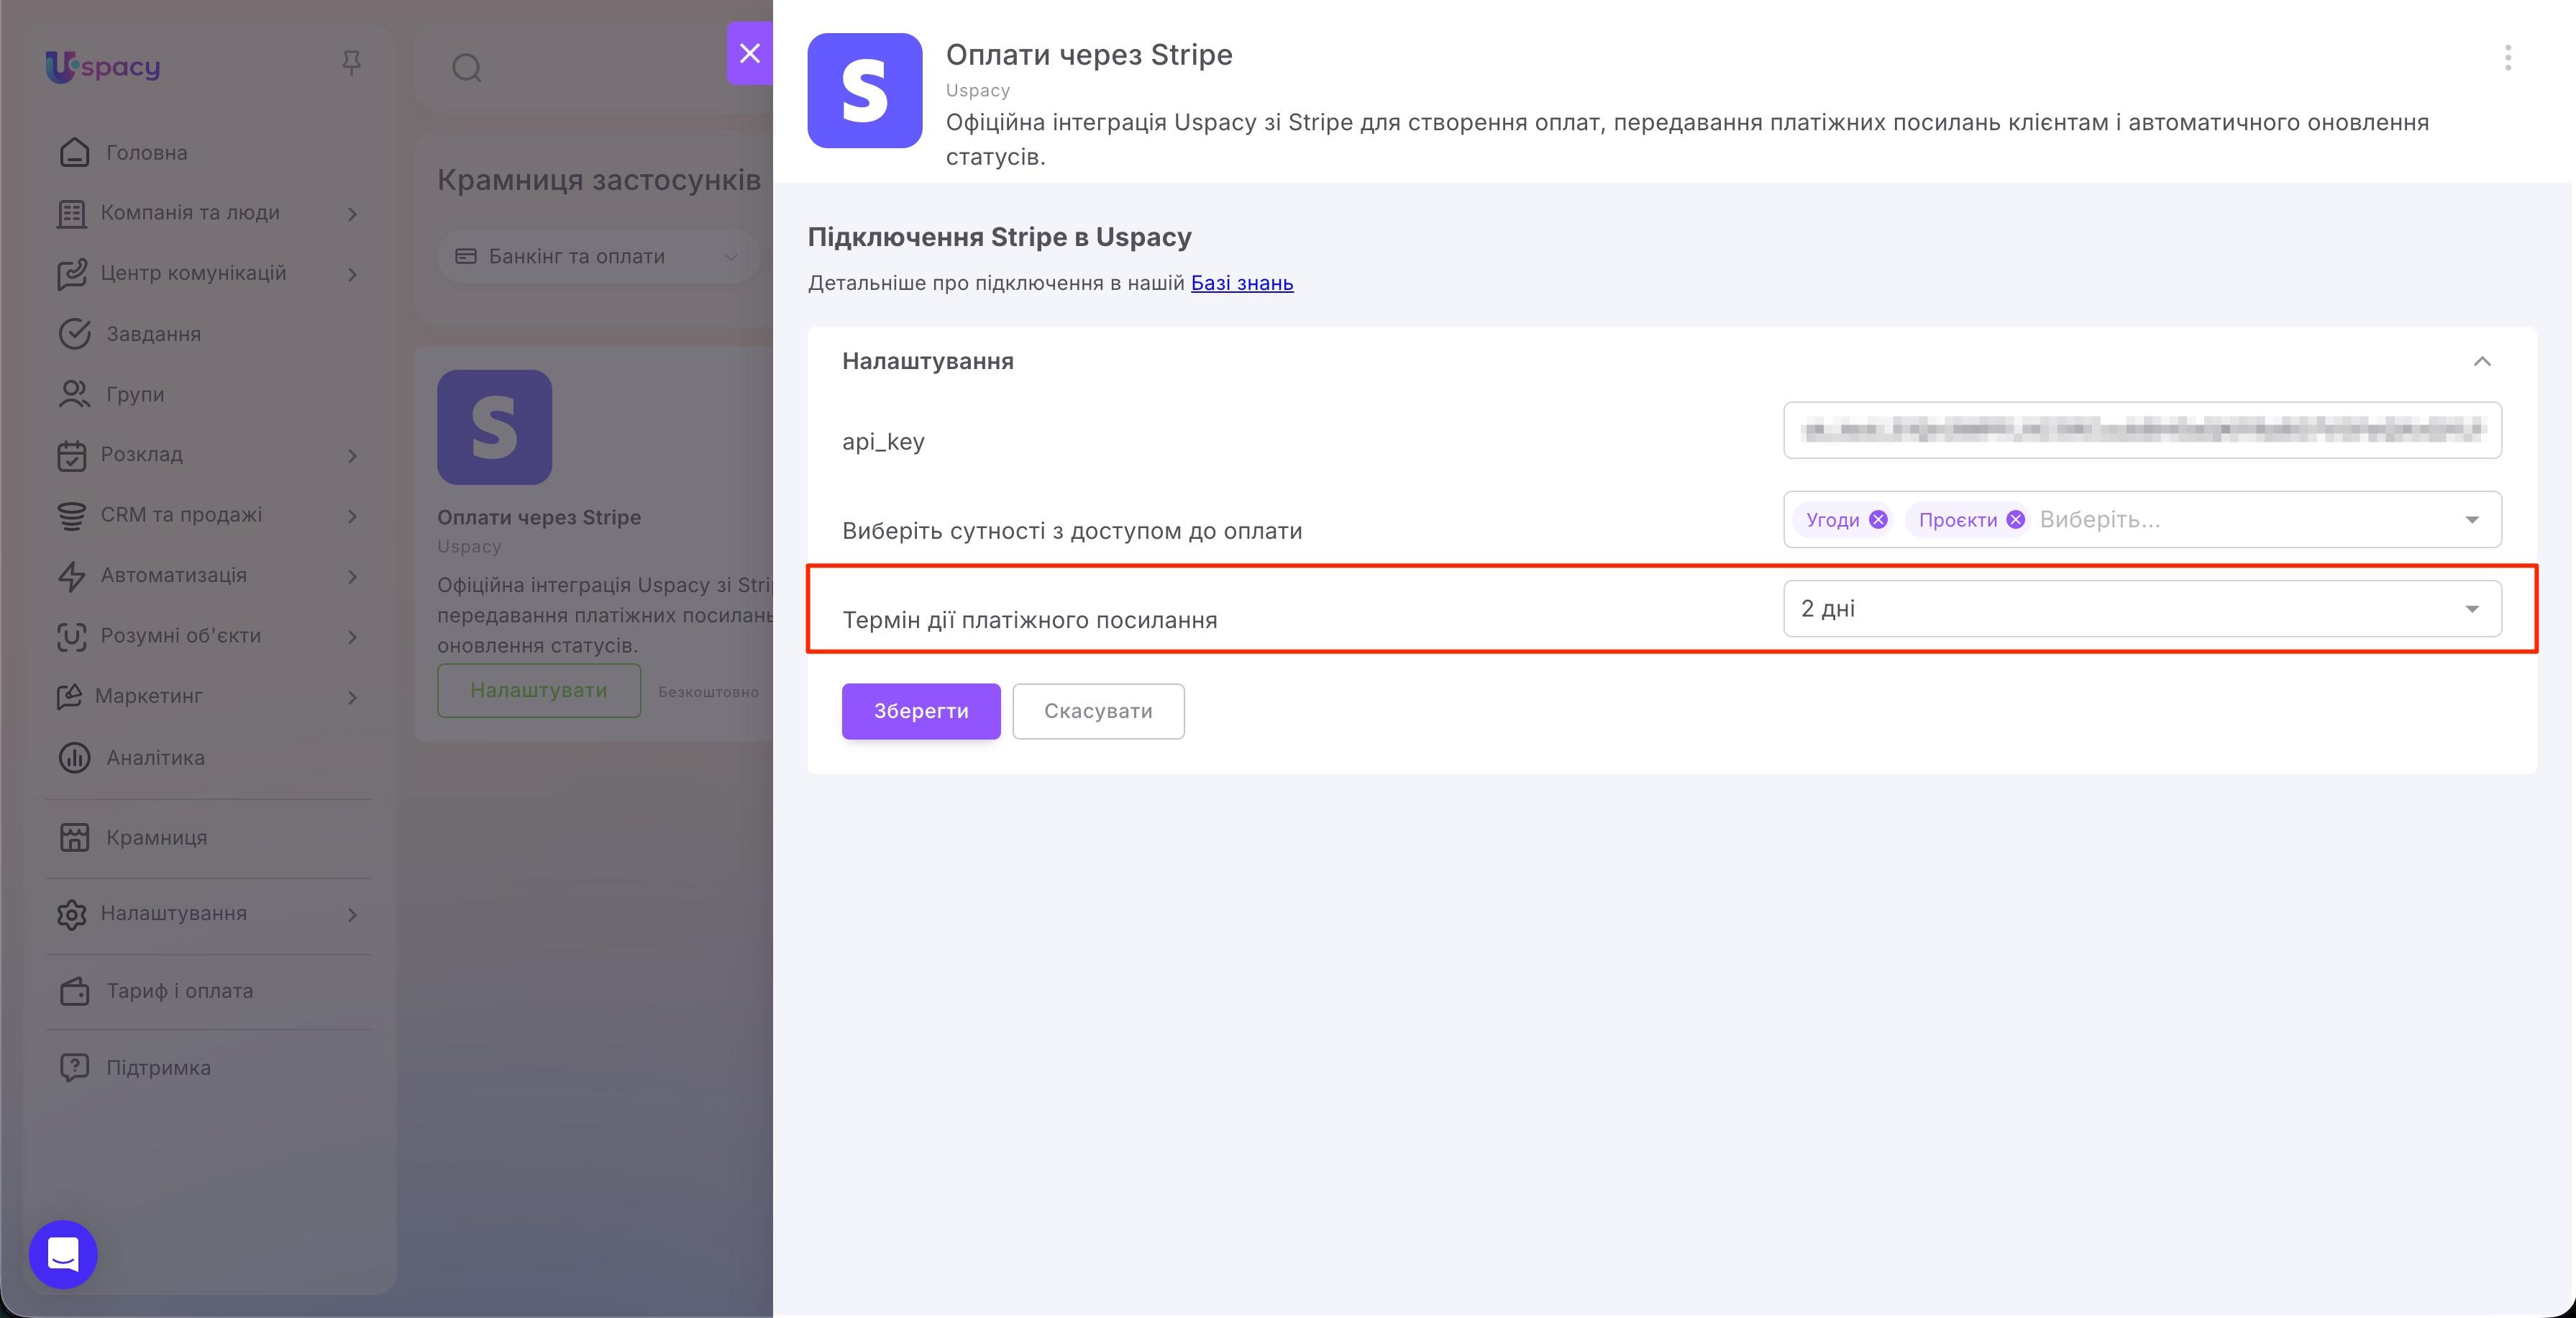Click the Головна home icon
The width and height of the screenshot is (2576, 1318).
point(74,152)
